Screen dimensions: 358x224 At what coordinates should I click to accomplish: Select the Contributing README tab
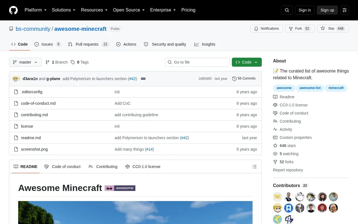103,167
